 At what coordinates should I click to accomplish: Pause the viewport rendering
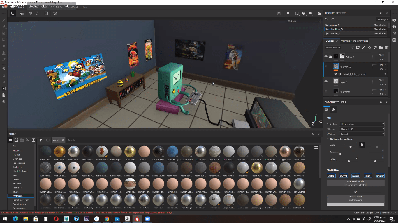(x=288, y=13)
